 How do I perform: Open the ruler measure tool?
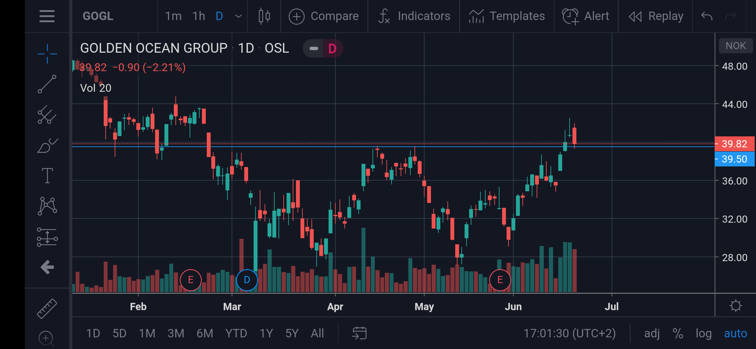pos(47,309)
